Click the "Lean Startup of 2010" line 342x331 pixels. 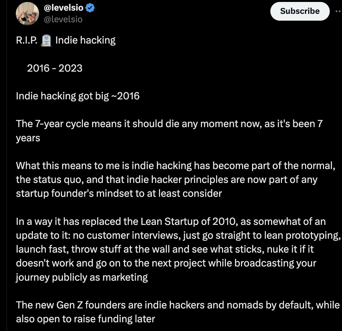(171, 222)
